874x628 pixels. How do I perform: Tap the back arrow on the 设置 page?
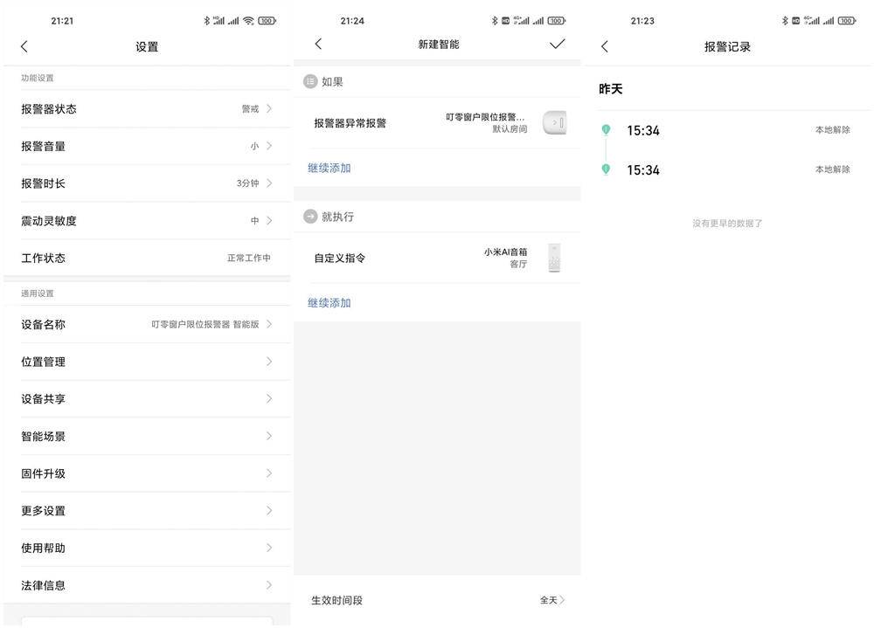[x=24, y=46]
